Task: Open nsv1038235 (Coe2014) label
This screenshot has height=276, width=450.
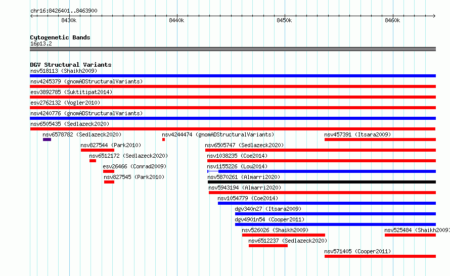Action: point(237,156)
